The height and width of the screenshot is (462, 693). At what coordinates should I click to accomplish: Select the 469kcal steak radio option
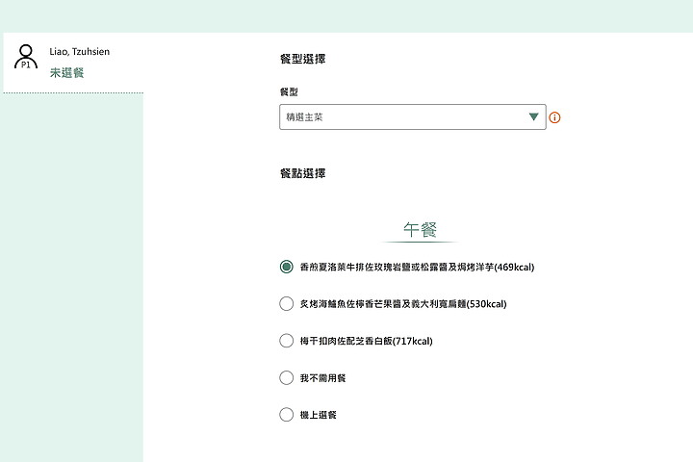click(287, 267)
